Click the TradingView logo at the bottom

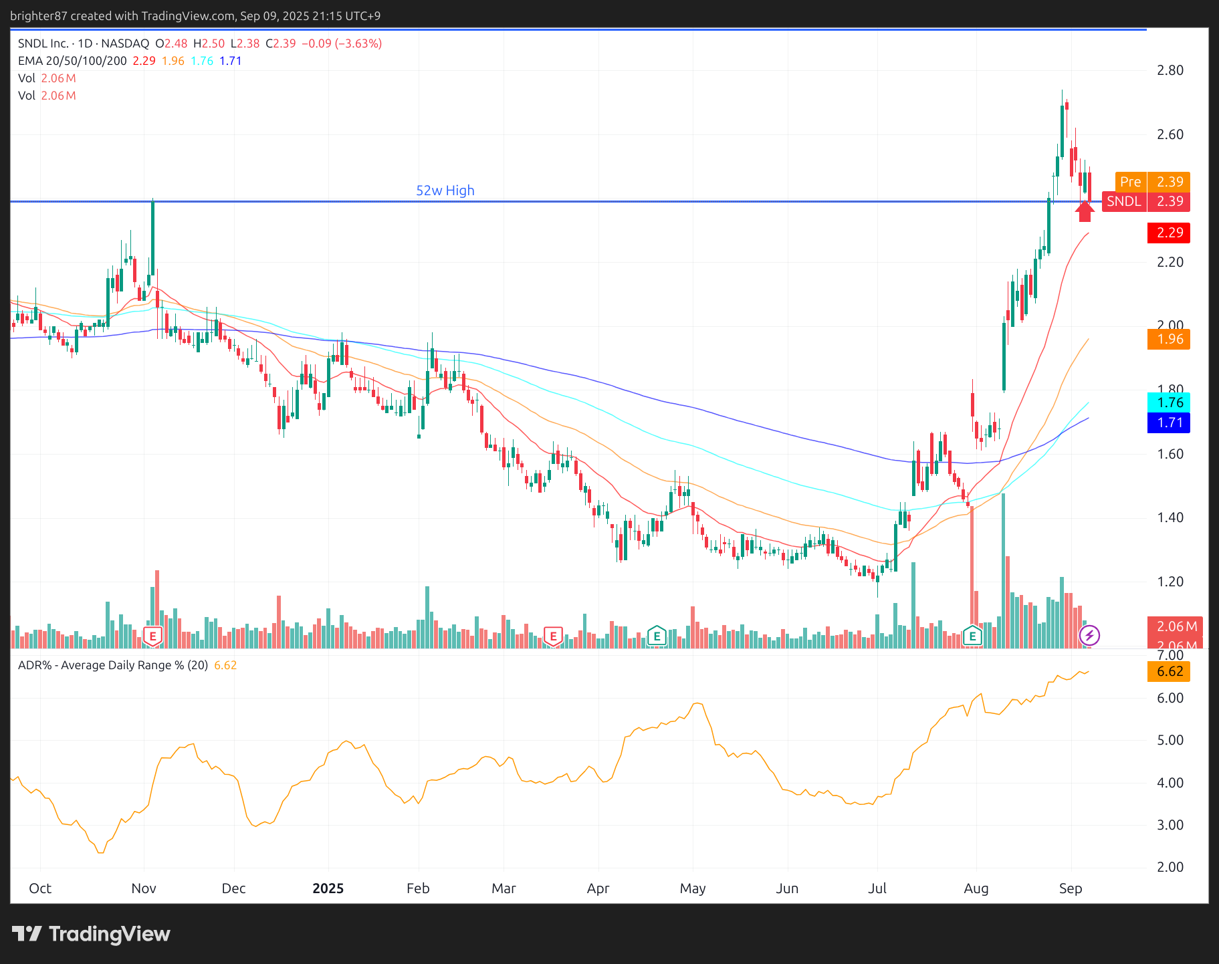click(x=92, y=934)
